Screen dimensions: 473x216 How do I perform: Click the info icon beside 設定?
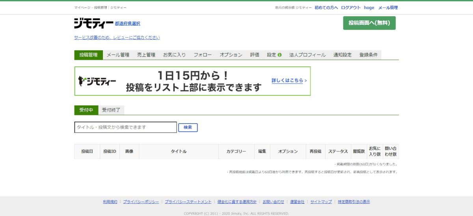[x=279, y=55]
